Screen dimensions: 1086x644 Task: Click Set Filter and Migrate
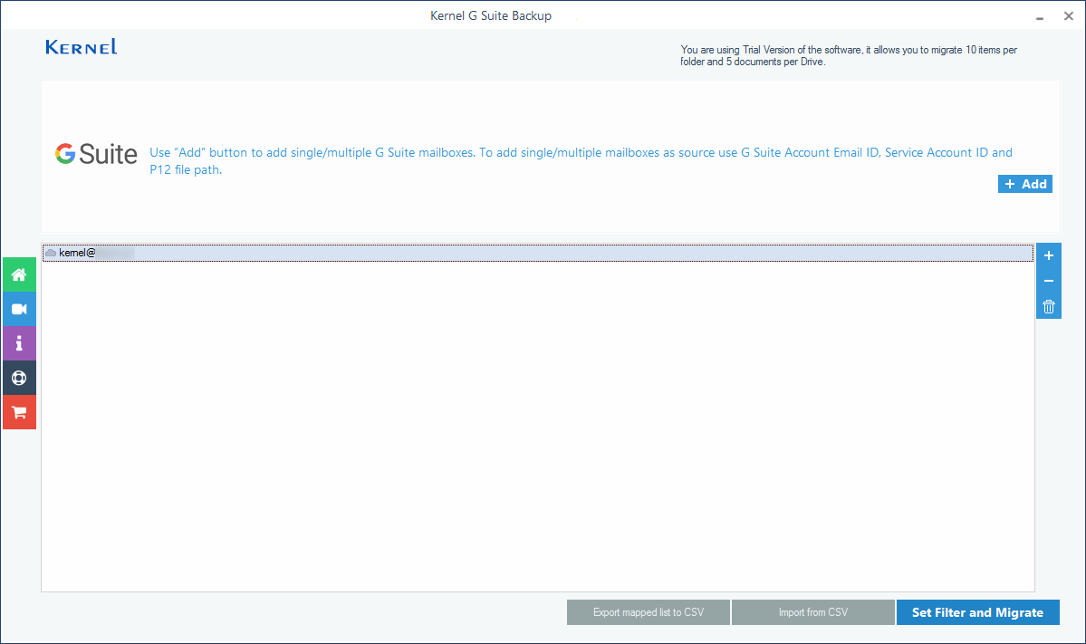[978, 612]
